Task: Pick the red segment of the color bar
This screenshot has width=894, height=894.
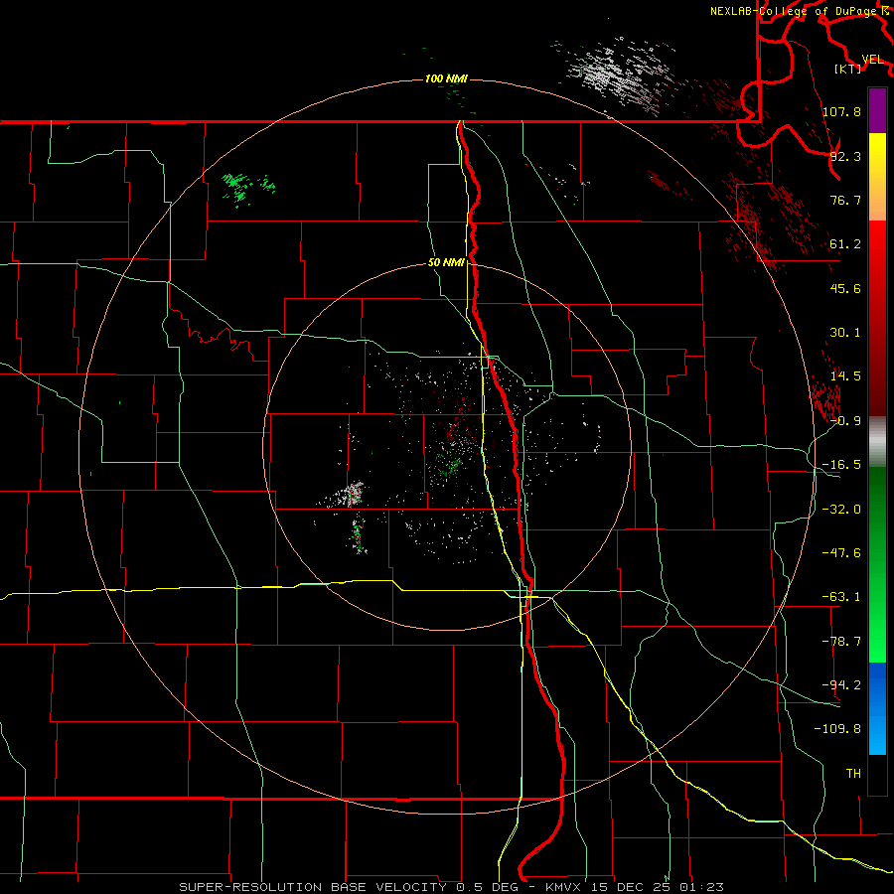Action: tap(877, 318)
